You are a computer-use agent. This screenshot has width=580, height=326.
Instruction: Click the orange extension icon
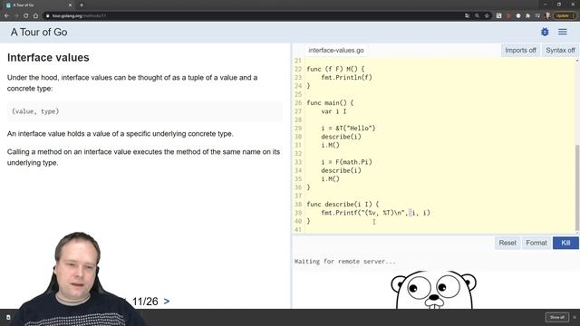(x=508, y=16)
